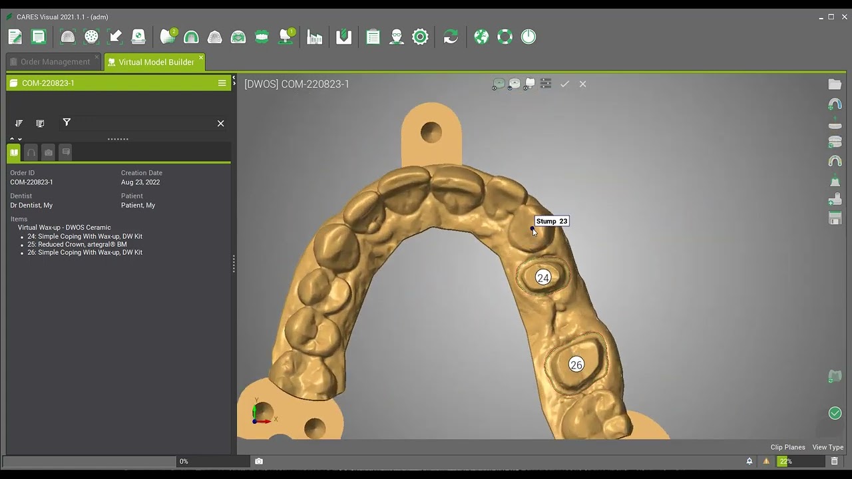Click the gray dental arch model icon

point(214,37)
